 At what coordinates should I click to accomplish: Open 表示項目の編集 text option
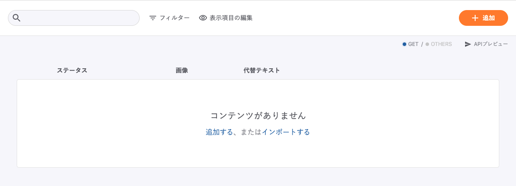tap(231, 18)
